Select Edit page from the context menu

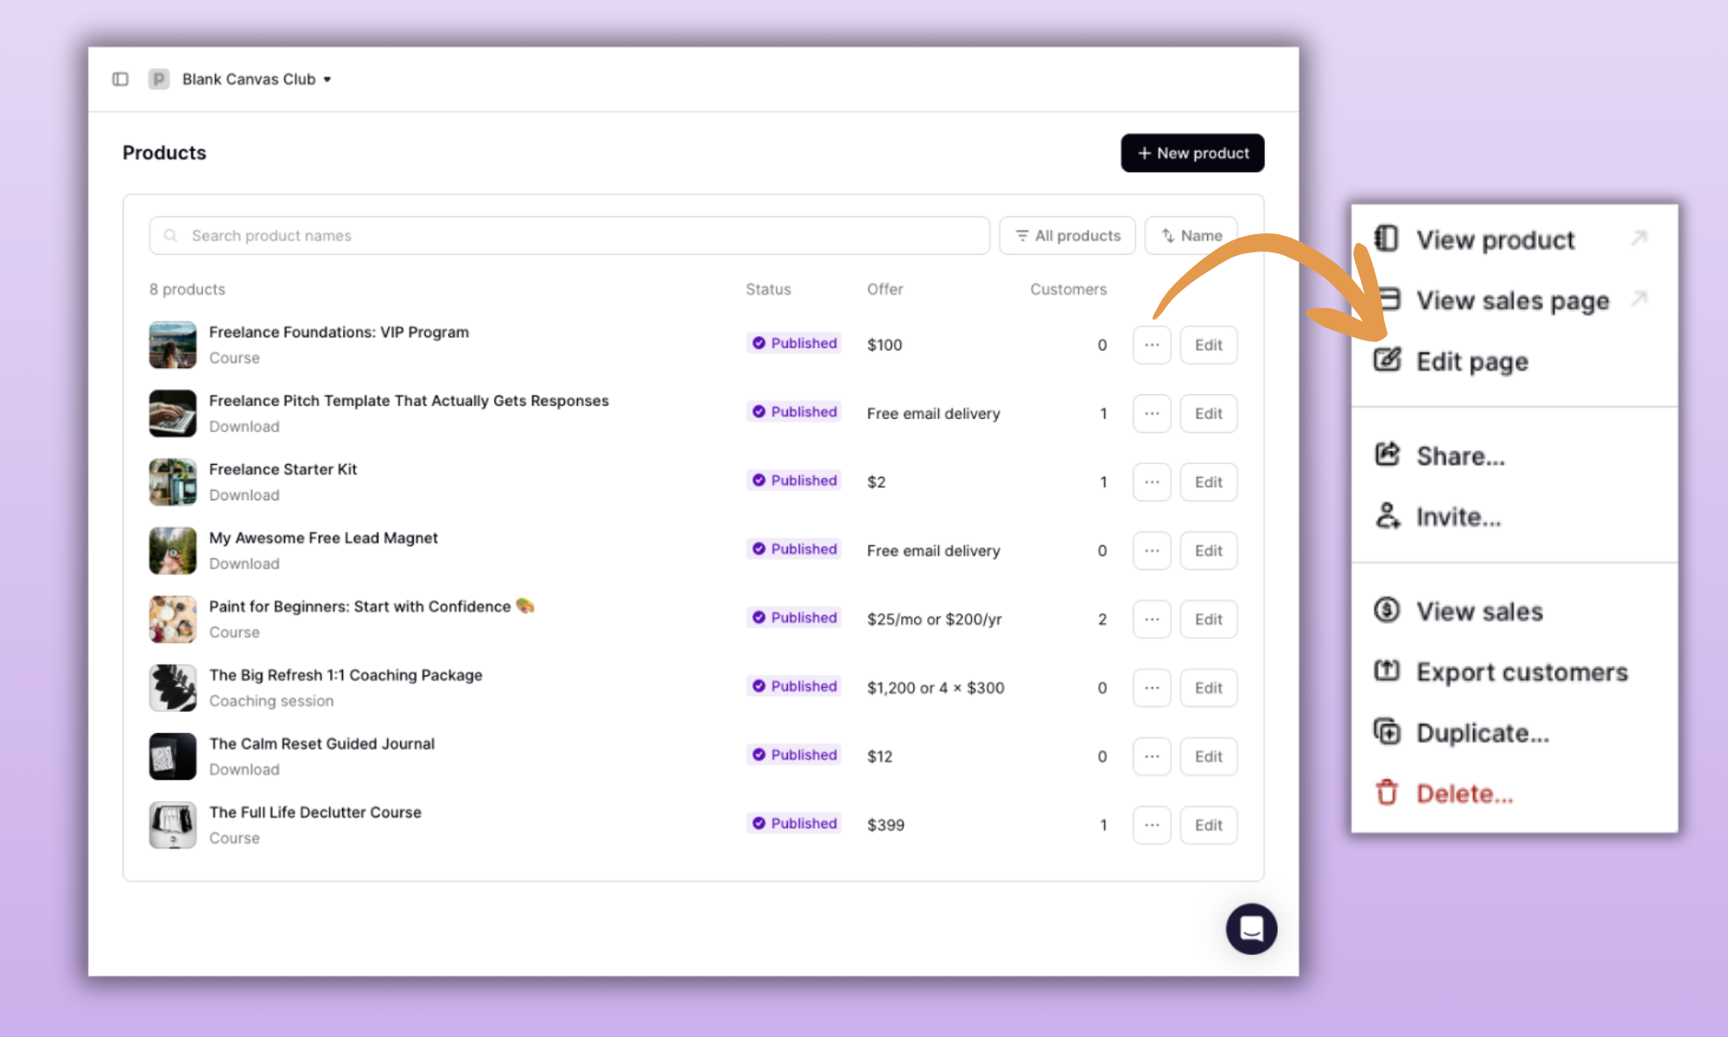(1471, 361)
